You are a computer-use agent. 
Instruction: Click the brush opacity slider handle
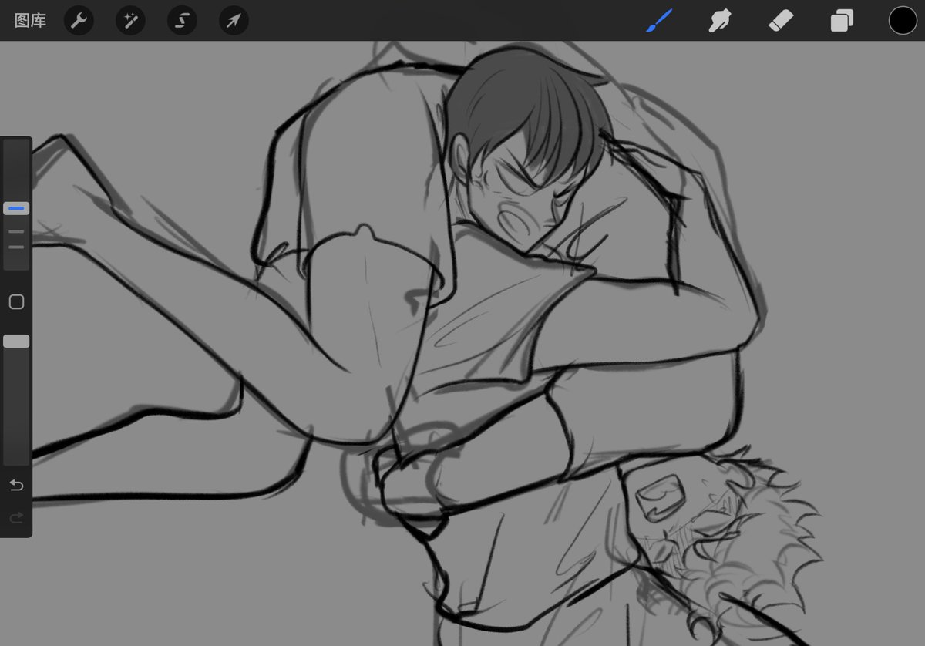click(16, 341)
